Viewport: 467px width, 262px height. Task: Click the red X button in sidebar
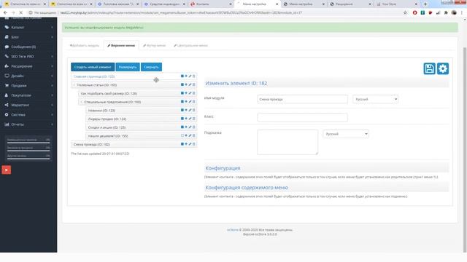pyautogui.click(x=7, y=170)
